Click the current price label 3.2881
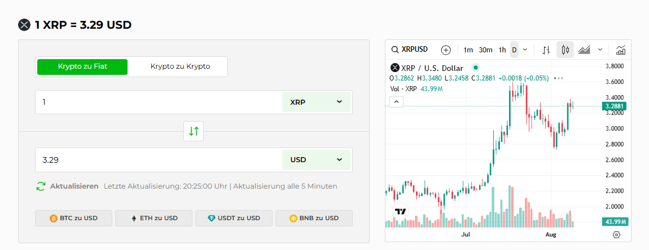Screen dimensions: 649x250 click(x=614, y=106)
